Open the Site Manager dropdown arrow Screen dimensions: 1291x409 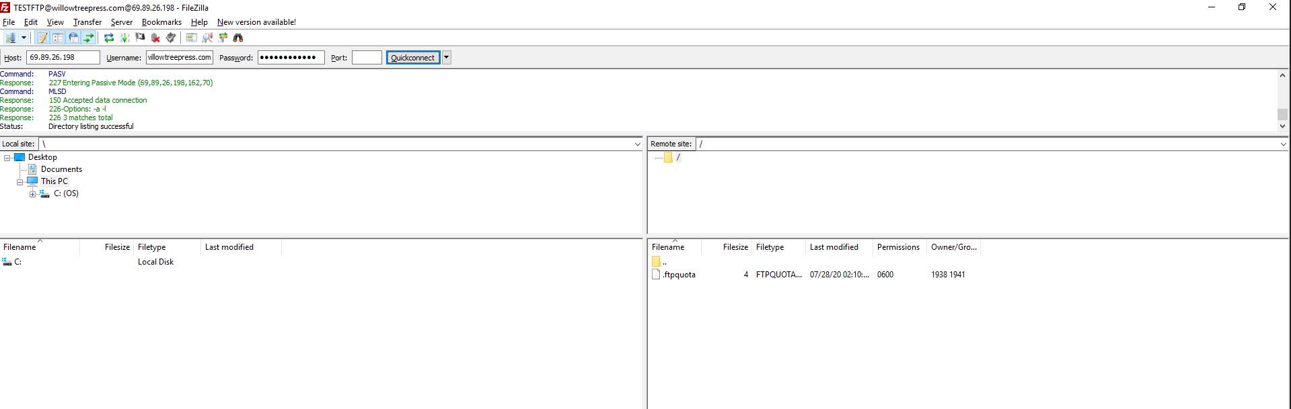pos(24,38)
